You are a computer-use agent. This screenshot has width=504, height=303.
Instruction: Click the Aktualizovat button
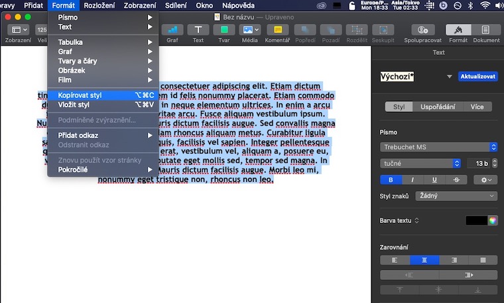tap(477, 76)
